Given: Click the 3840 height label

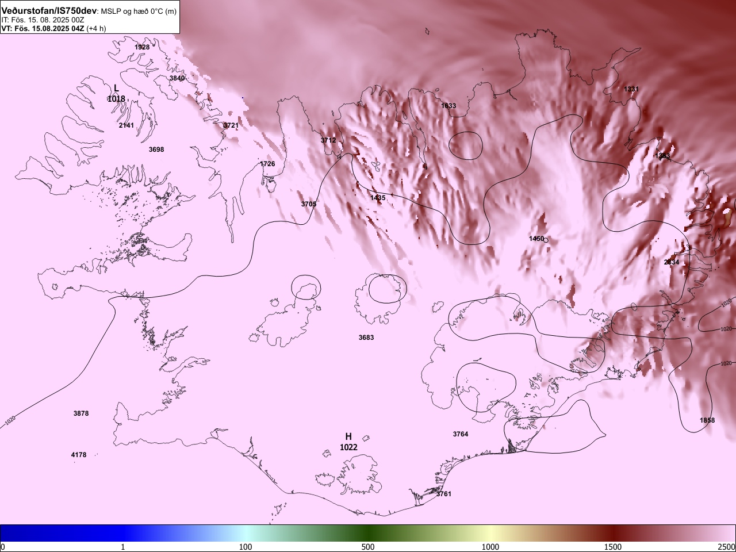Looking at the screenshot, I should point(177,78).
